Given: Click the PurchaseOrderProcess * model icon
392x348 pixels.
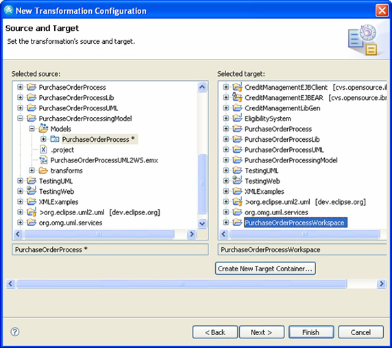Looking at the screenshot, I should 55,139.
